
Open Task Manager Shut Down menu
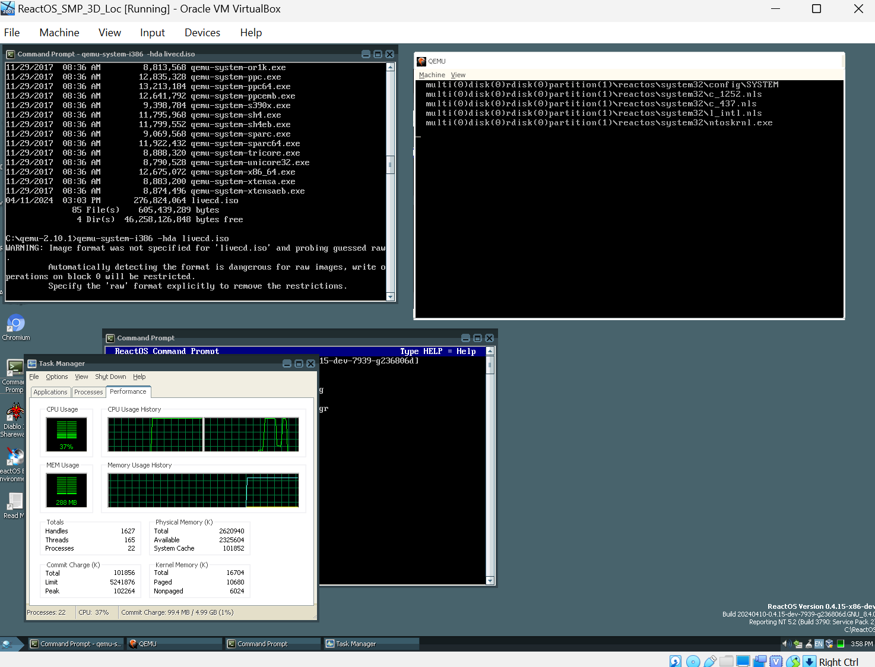(110, 377)
